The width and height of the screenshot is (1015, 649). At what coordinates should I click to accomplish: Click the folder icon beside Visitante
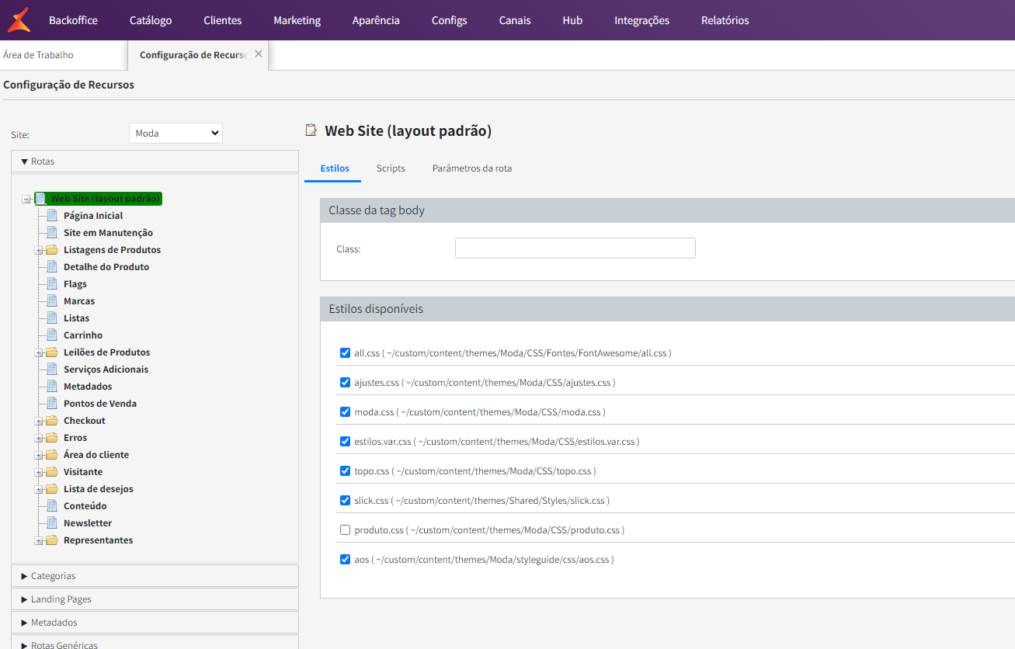click(52, 472)
